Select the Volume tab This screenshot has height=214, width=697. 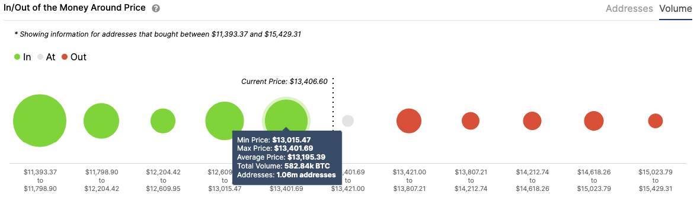(676, 8)
